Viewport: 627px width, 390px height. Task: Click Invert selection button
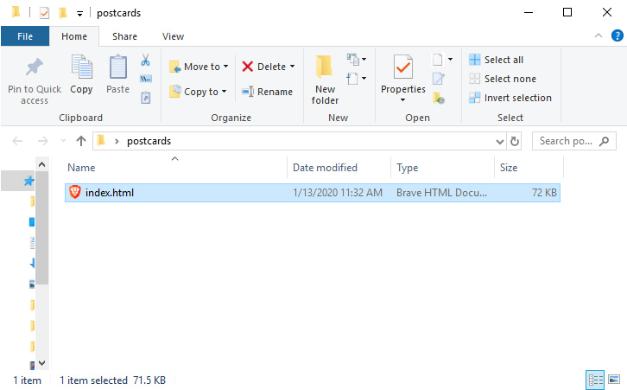510,98
